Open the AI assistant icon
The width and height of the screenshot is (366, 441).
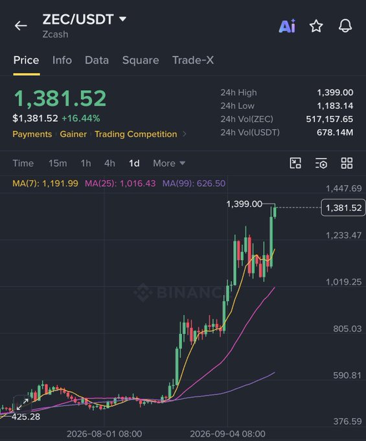point(287,26)
